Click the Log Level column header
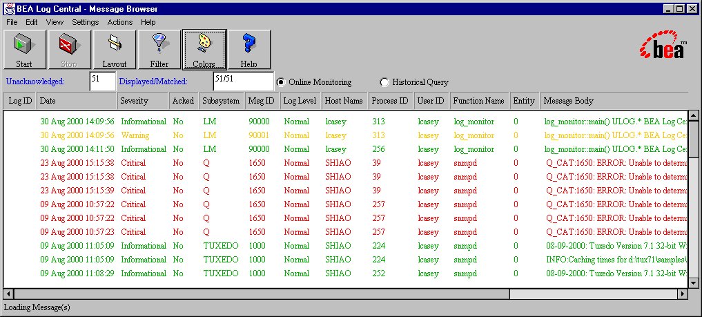The image size is (702, 317). (x=300, y=101)
